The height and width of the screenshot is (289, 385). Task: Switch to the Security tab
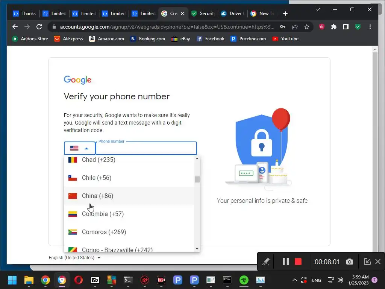click(x=203, y=14)
